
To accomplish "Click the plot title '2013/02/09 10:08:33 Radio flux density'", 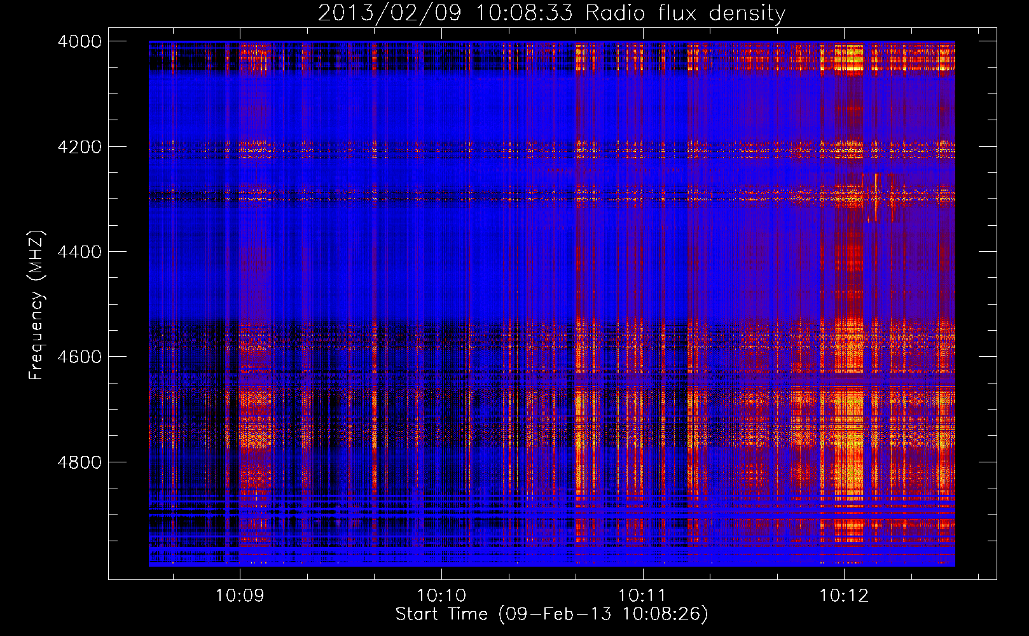I will [551, 13].
